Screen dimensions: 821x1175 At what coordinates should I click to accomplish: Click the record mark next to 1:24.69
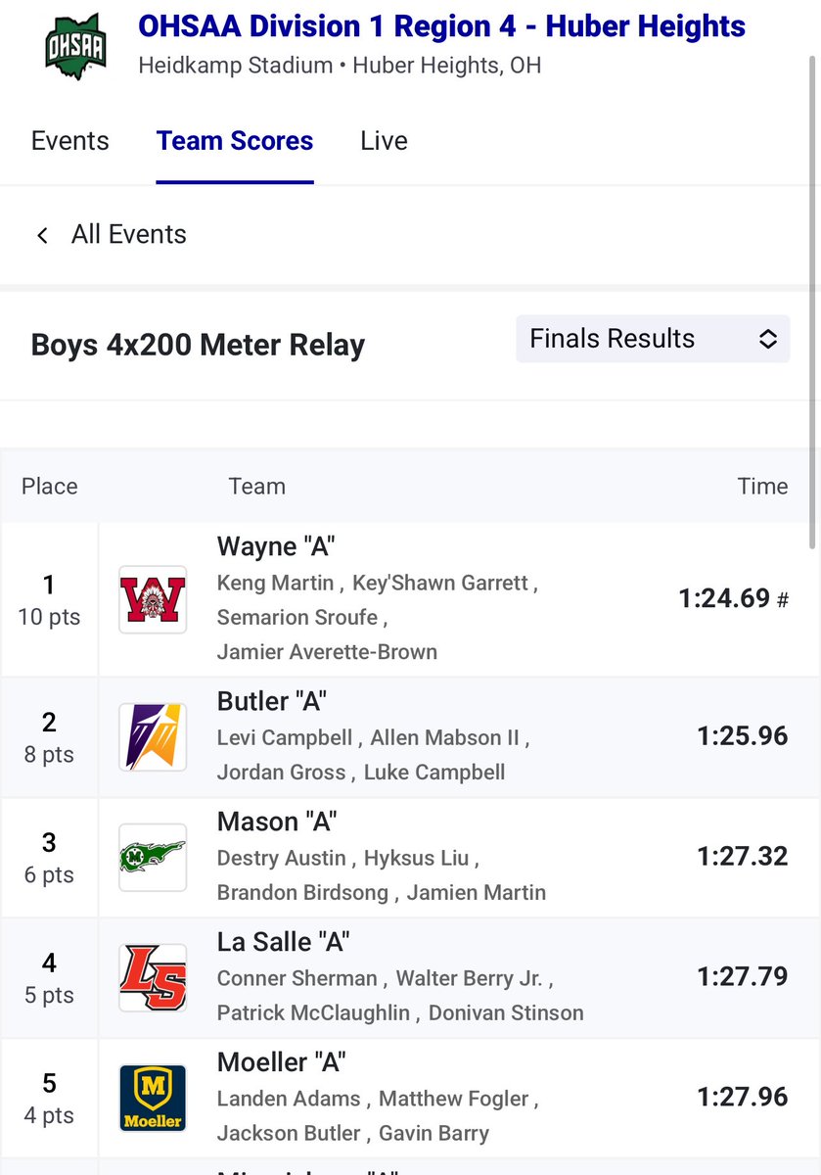[x=783, y=600]
